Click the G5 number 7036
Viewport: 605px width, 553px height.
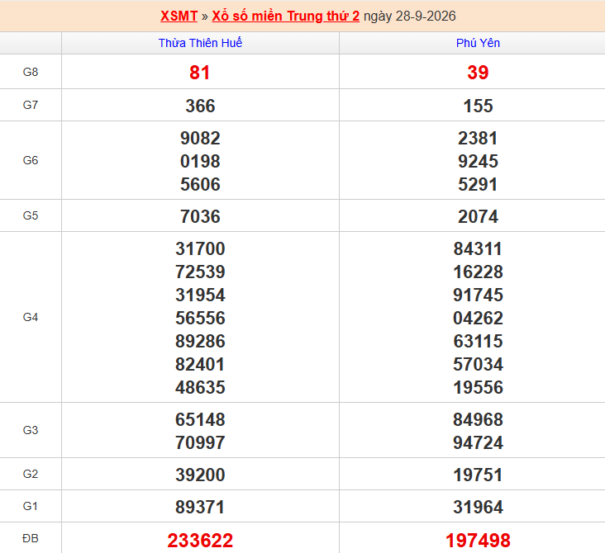(x=200, y=216)
